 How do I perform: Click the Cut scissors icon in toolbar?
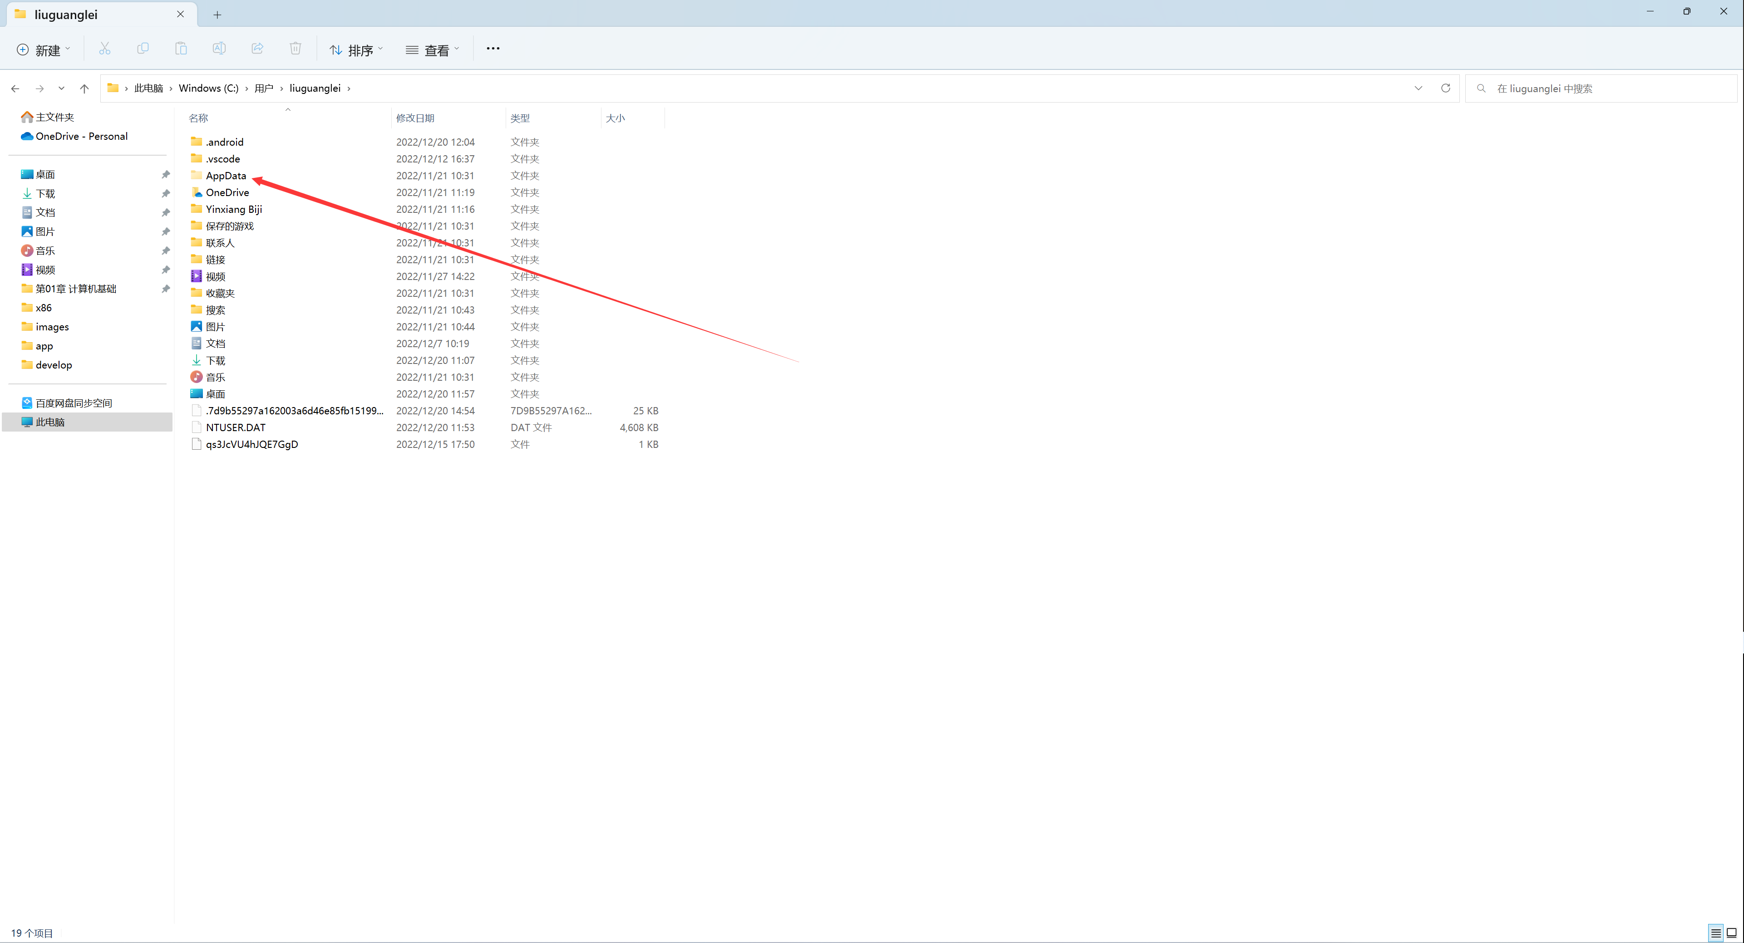pos(104,49)
